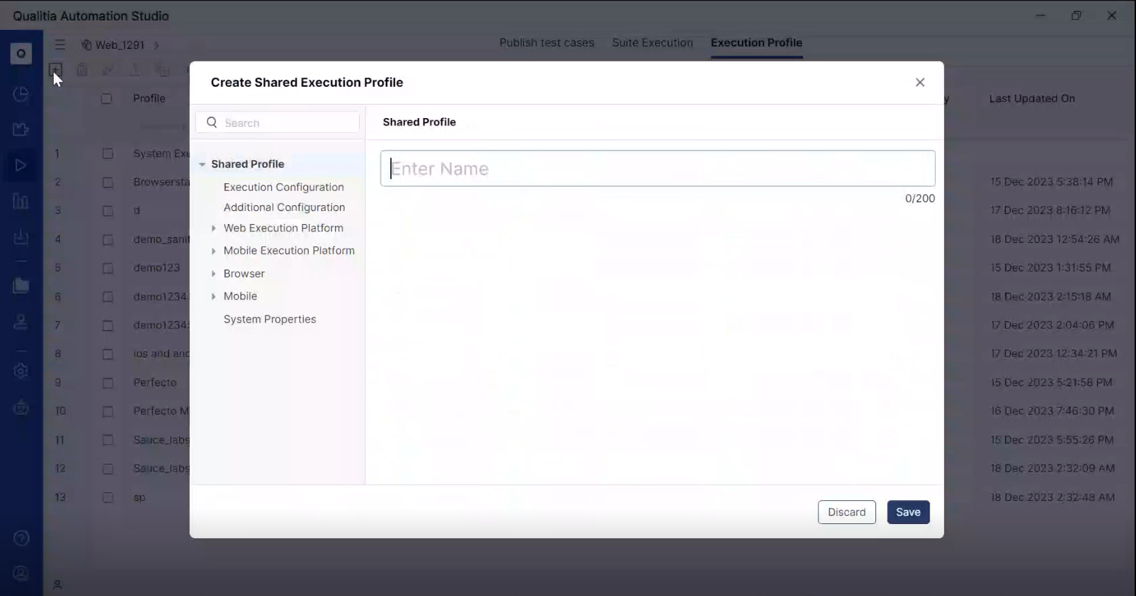Open the robot icon in left sidebar

point(21,408)
